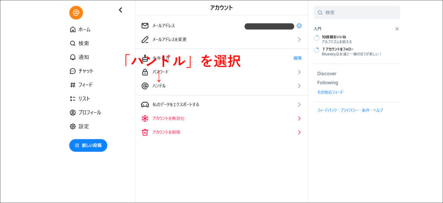Open Chat (チャット) in sidebar
Viewport: 443px width, 203px height.
point(82,71)
